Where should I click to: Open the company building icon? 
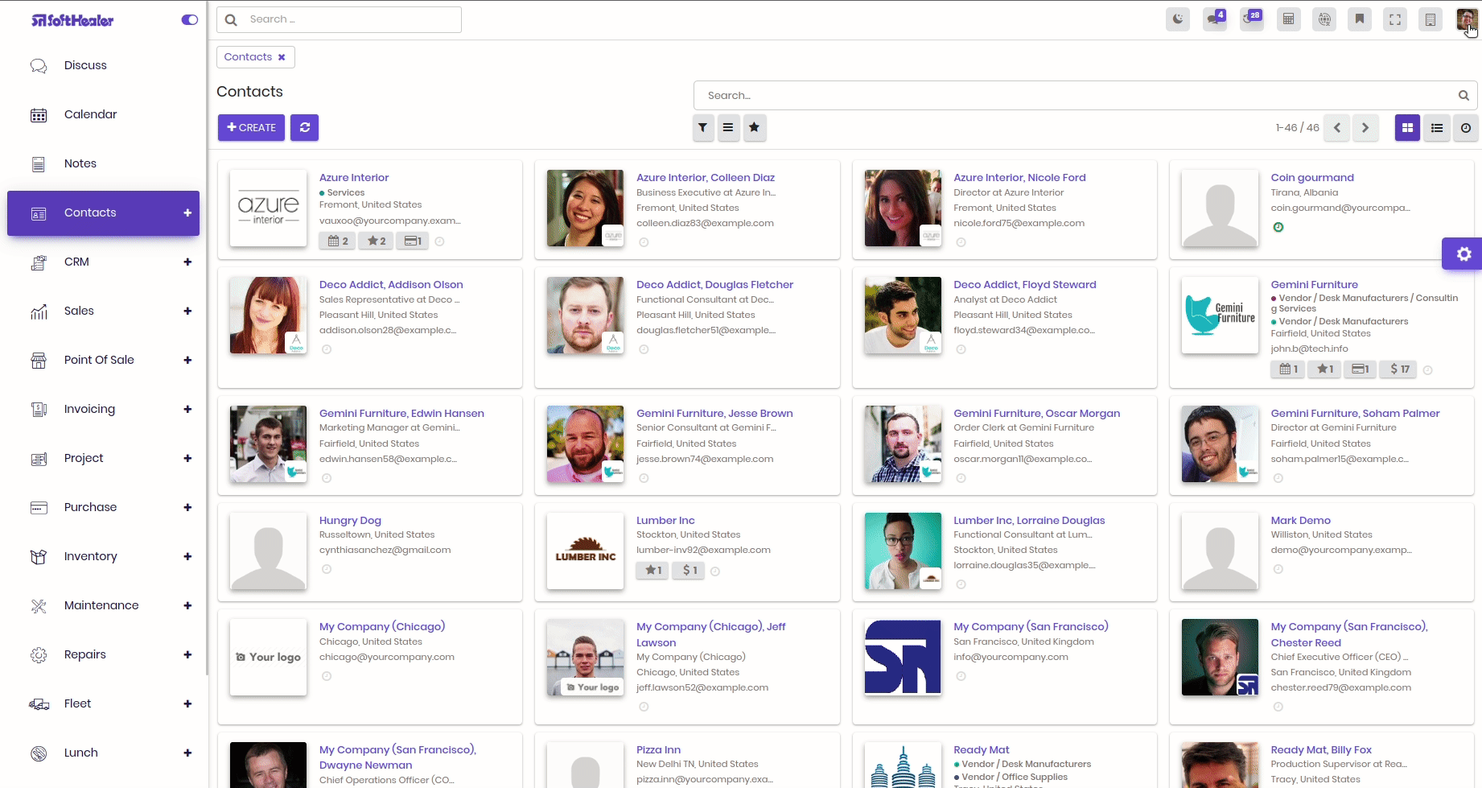click(1431, 19)
